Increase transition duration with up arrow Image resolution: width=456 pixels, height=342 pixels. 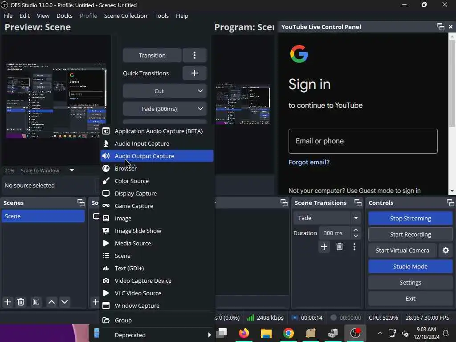[x=356, y=230]
